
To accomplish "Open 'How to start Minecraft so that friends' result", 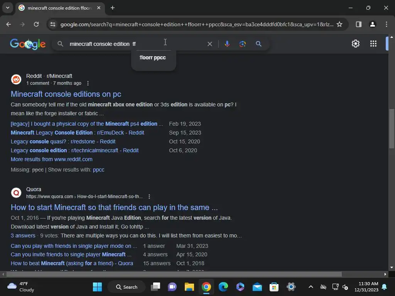I will pyautogui.click(x=114, y=207).
